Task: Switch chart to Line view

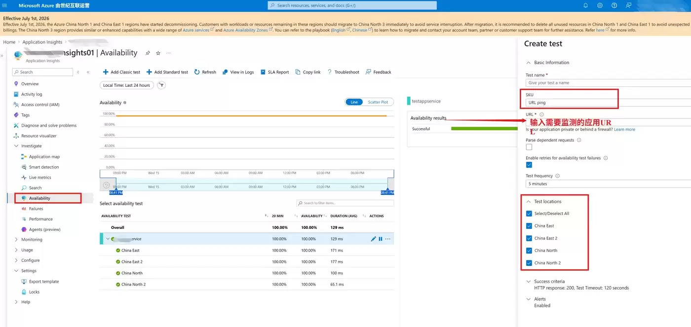Action: coord(354,102)
